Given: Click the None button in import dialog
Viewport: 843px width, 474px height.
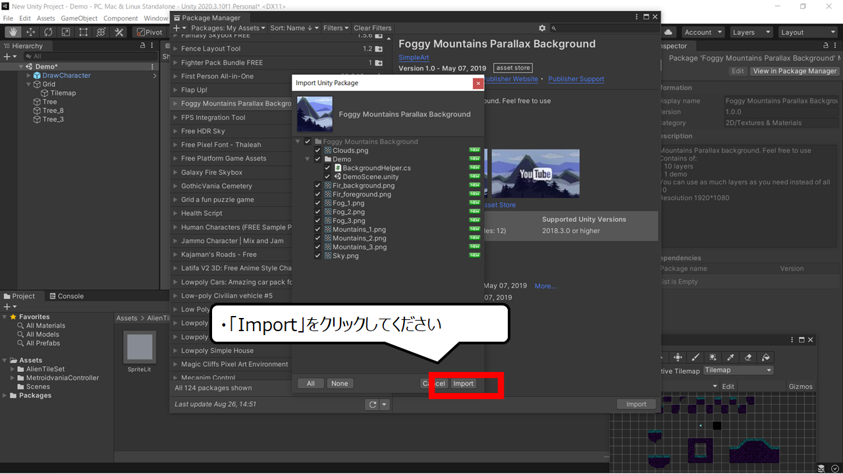Looking at the screenshot, I should click(x=339, y=383).
